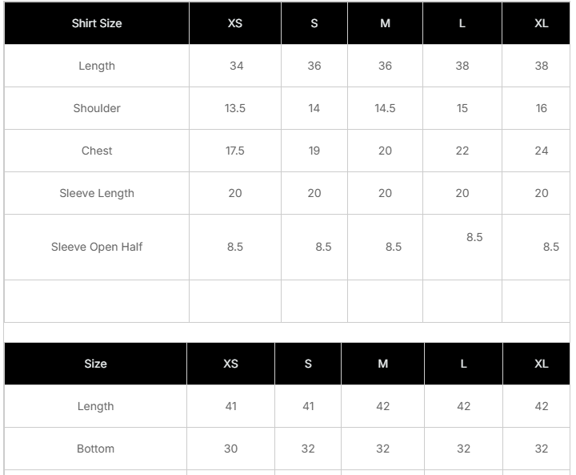Click Shoulder value 13.5 for size XS
Screen dimensions: 576x475
(234, 108)
